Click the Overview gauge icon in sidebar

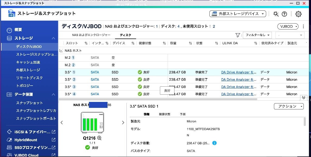tap(9, 30)
